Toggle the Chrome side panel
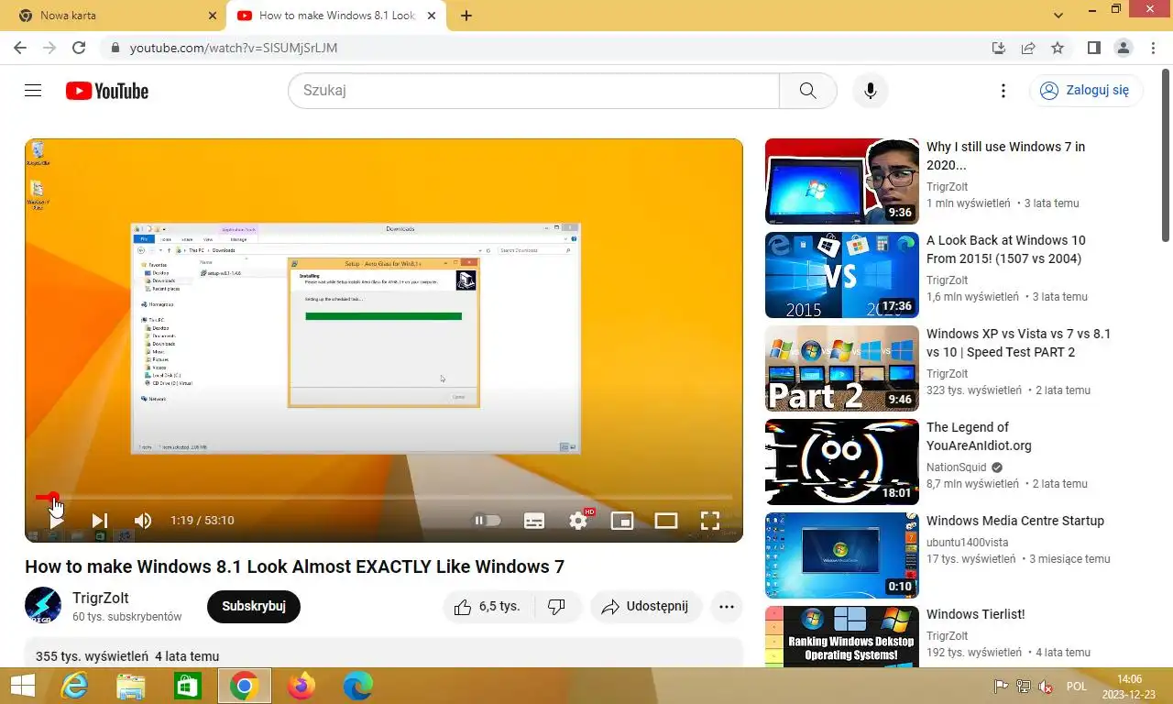Image resolution: width=1173 pixels, height=704 pixels. pos(1094,48)
